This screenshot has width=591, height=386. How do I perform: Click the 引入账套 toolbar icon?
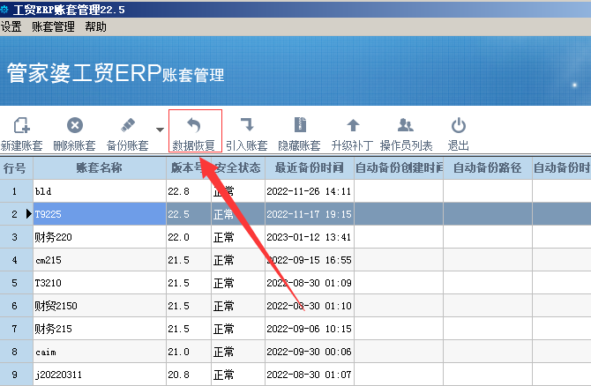[x=247, y=124]
